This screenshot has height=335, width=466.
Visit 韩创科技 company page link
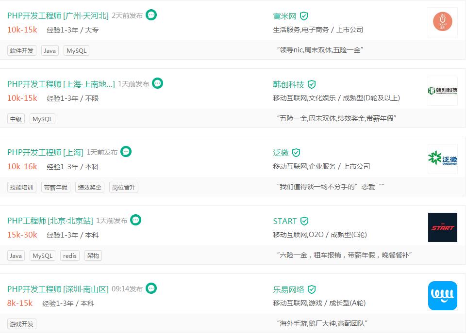(x=288, y=84)
